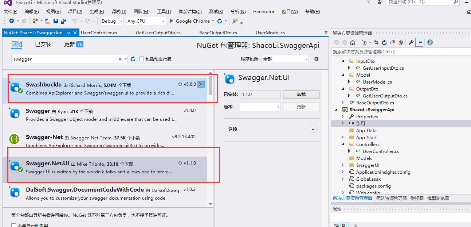Click the Navigate Backward toolbar icon
The height and width of the screenshot is (227, 471).
[x=12, y=21]
